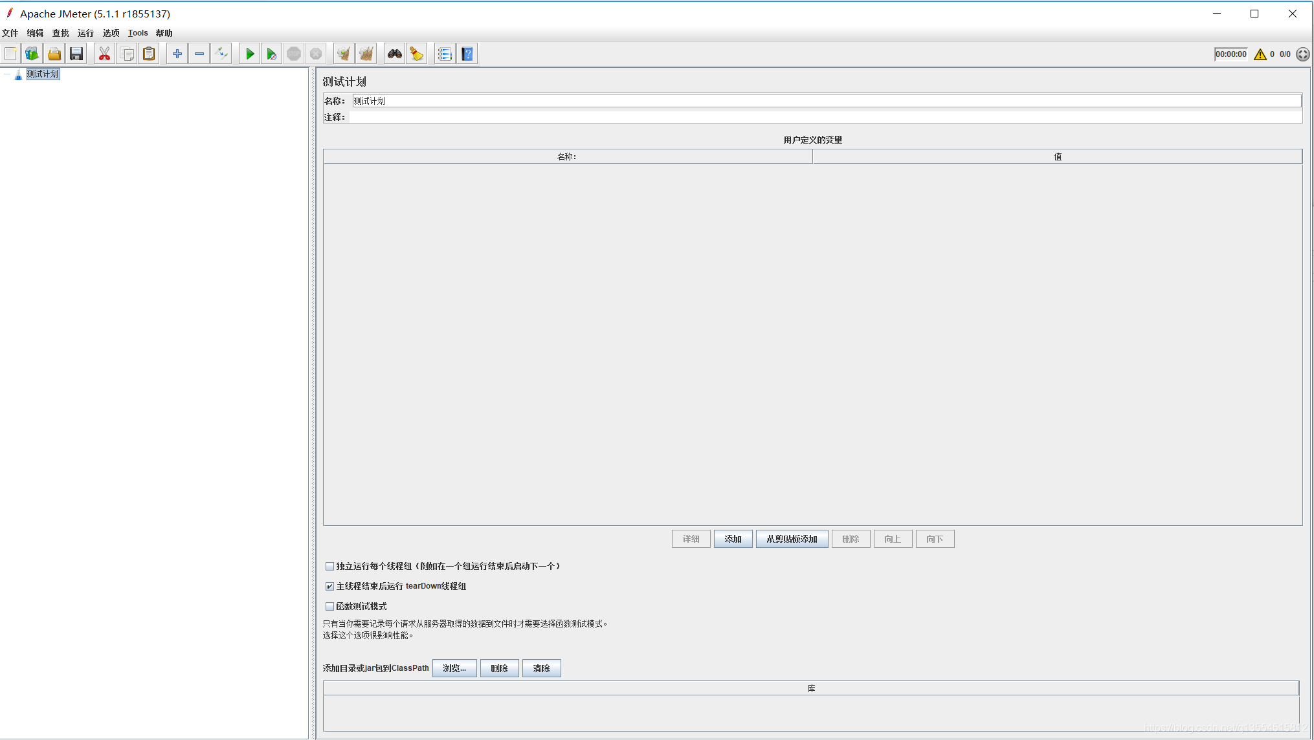The height and width of the screenshot is (740, 1314).
Task: Click the Open file folder icon
Action: [x=54, y=54]
